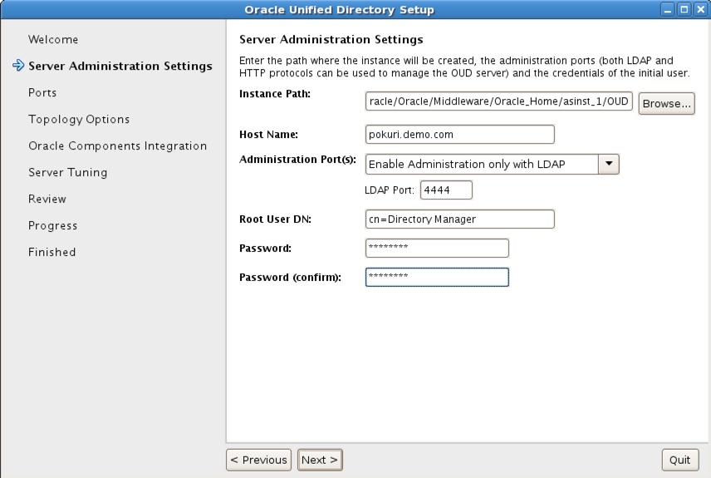The width and height of the screenshot is (711, 478).
Task: Click the blue arrow step indicator icon
Action: 18,66
